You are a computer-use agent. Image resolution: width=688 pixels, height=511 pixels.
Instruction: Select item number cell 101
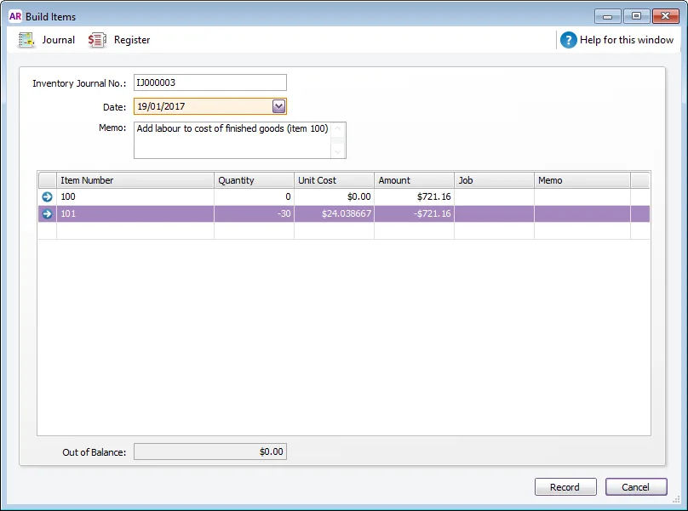pyautogui.click(x=135, y=214)
